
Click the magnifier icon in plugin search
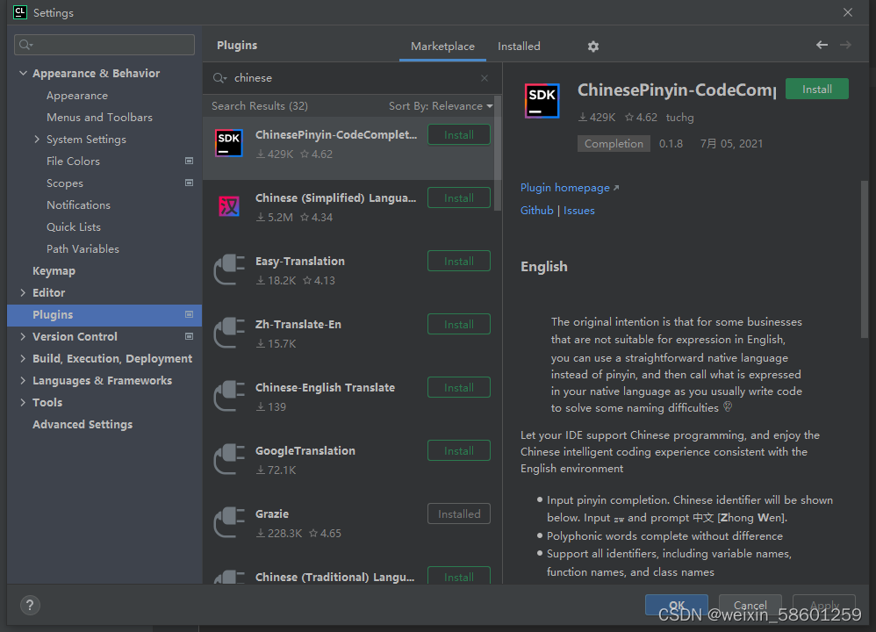point(219,78)
